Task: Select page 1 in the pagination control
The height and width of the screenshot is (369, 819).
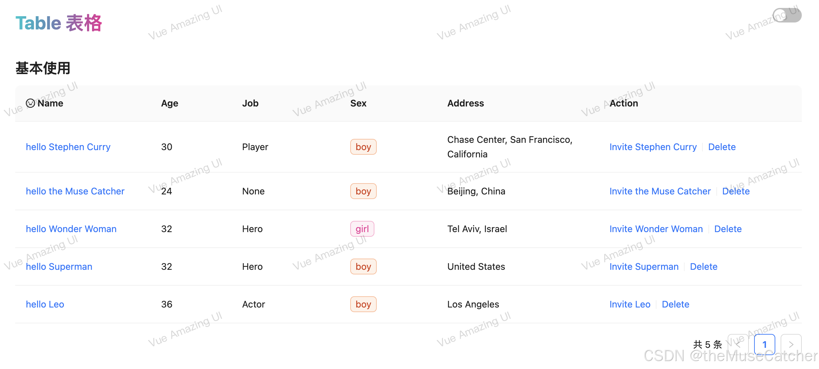Action: point(765,344)
